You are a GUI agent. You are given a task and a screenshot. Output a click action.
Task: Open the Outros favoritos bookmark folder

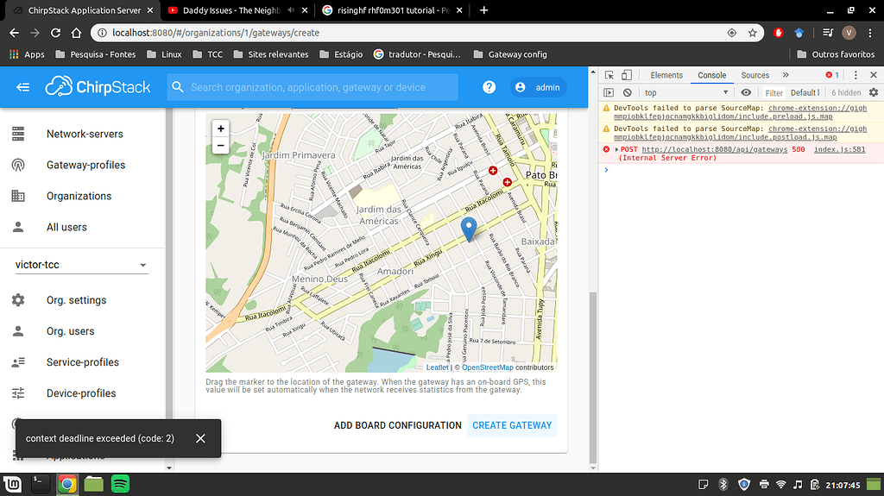[x=836, y=54]
